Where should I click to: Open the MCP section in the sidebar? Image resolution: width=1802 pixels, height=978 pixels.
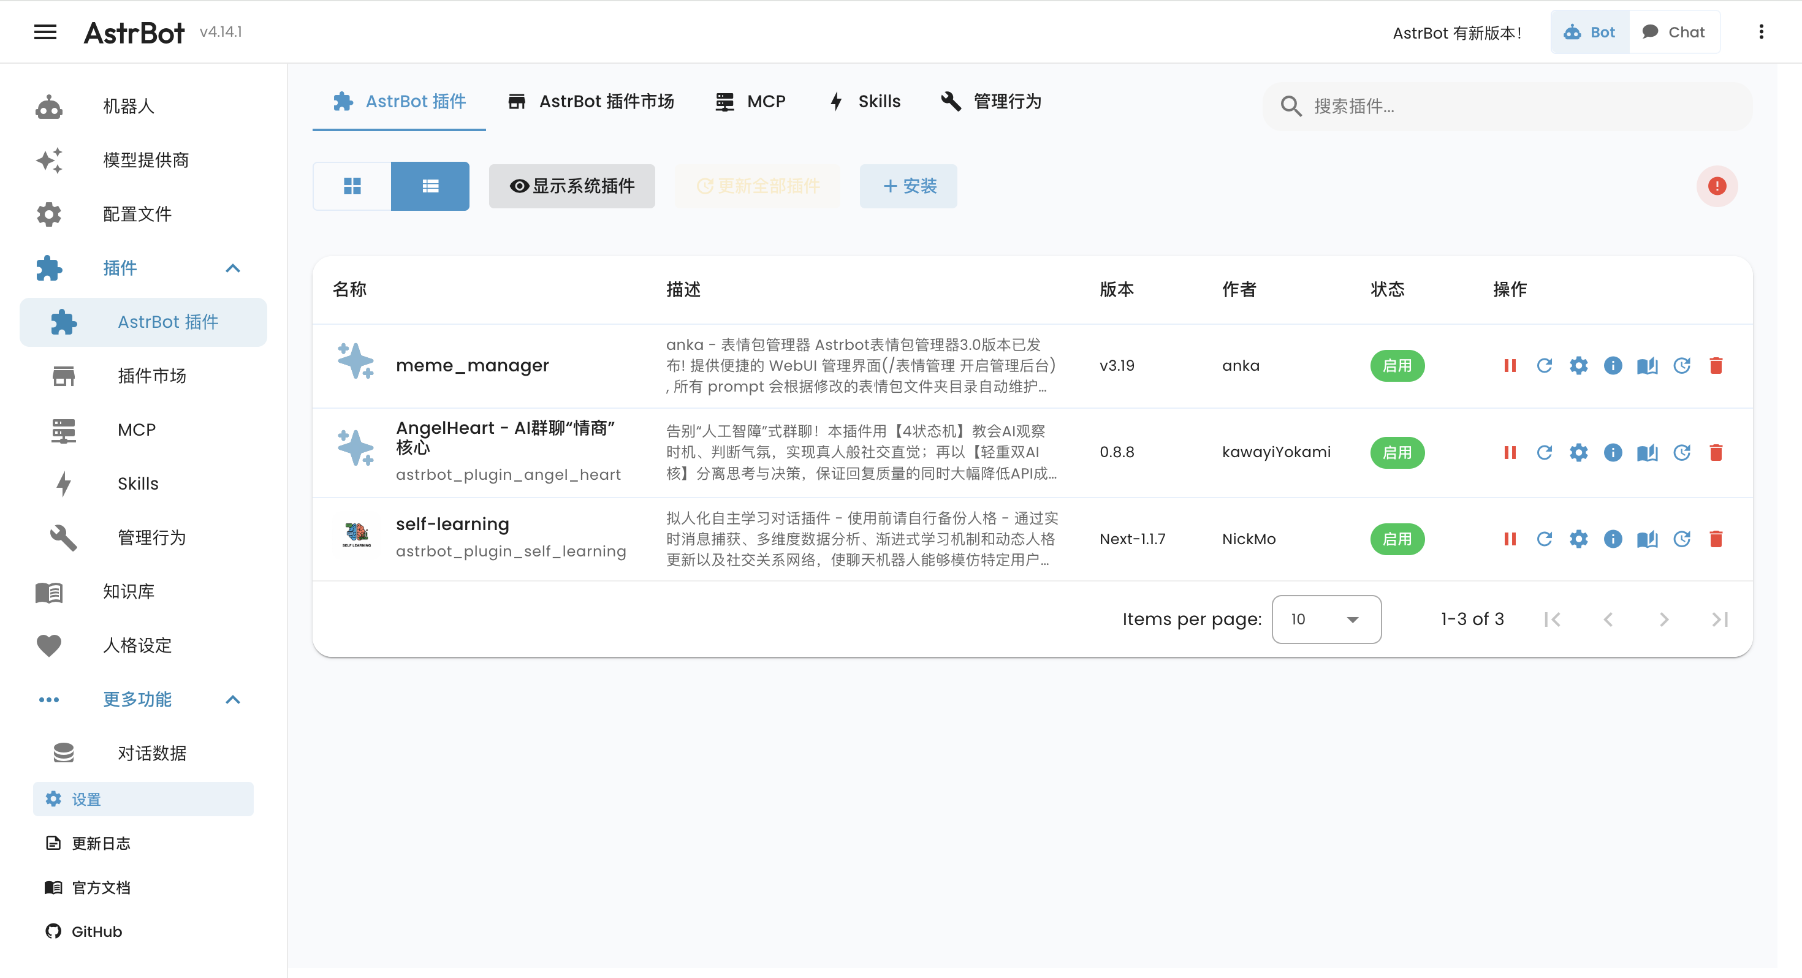pos(137,430)
